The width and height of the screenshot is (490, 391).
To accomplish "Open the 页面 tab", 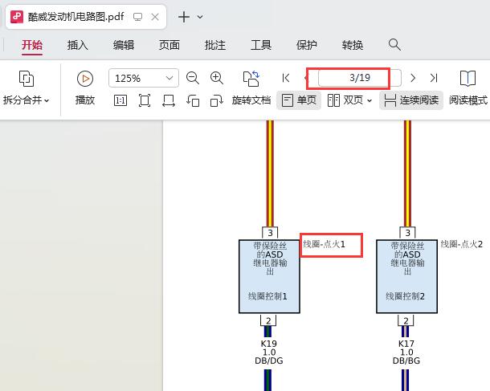I will 169,45.
